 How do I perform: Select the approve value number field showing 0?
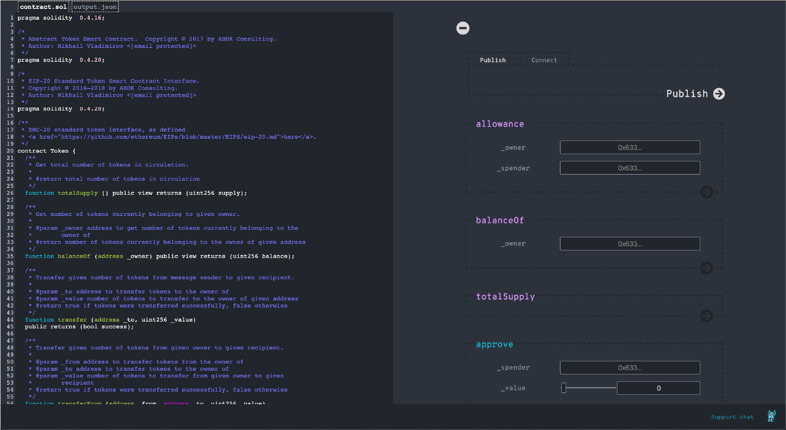tap(658, 388)
